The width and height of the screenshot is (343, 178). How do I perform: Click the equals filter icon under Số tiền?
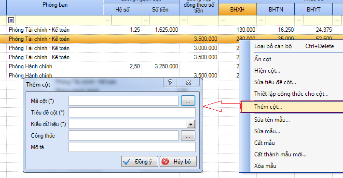(x=146, y=20)
